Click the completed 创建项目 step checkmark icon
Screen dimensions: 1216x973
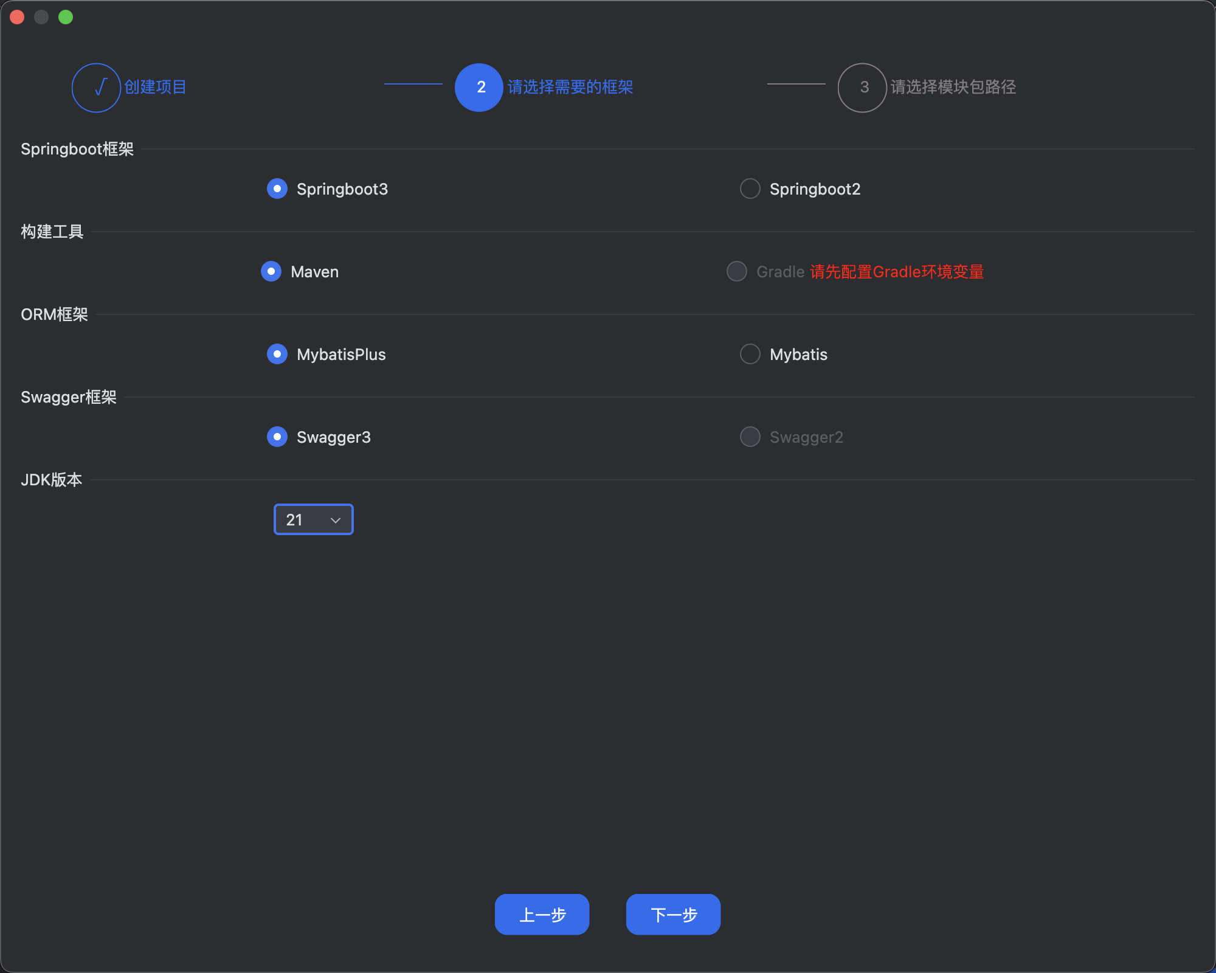pyautogui.click(x=96, y=87)
